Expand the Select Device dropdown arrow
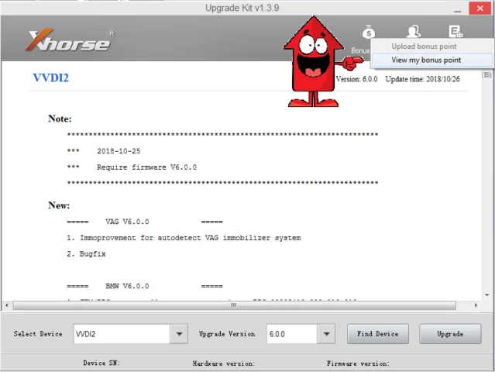This screenshot has height=372, width=495. (179, 334)
